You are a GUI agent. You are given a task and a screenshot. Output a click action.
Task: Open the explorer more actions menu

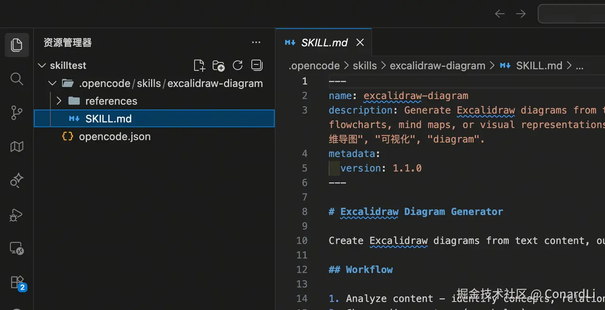click(x=256, y=43)
